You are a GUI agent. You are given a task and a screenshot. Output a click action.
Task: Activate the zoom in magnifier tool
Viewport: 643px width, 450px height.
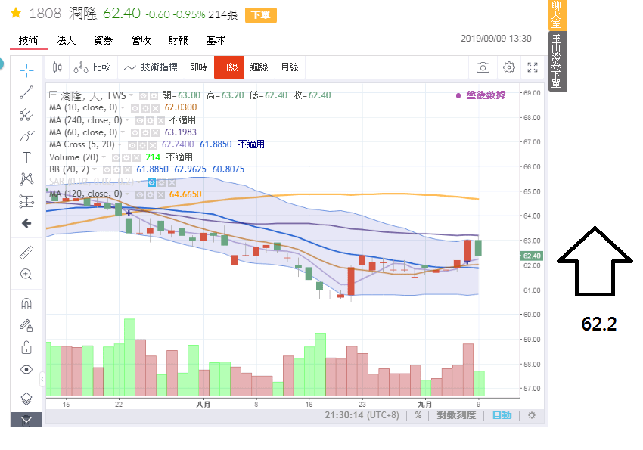coord(26,274)
